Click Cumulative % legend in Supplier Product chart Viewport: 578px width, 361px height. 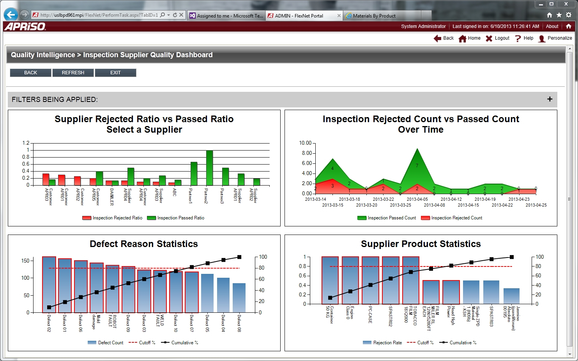458,343
